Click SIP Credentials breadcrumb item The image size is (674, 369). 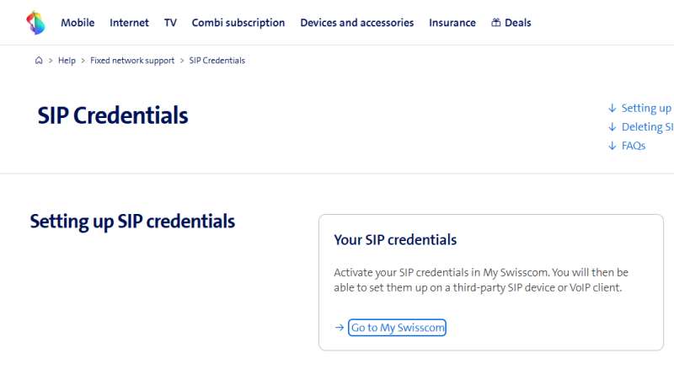point(217,61)
